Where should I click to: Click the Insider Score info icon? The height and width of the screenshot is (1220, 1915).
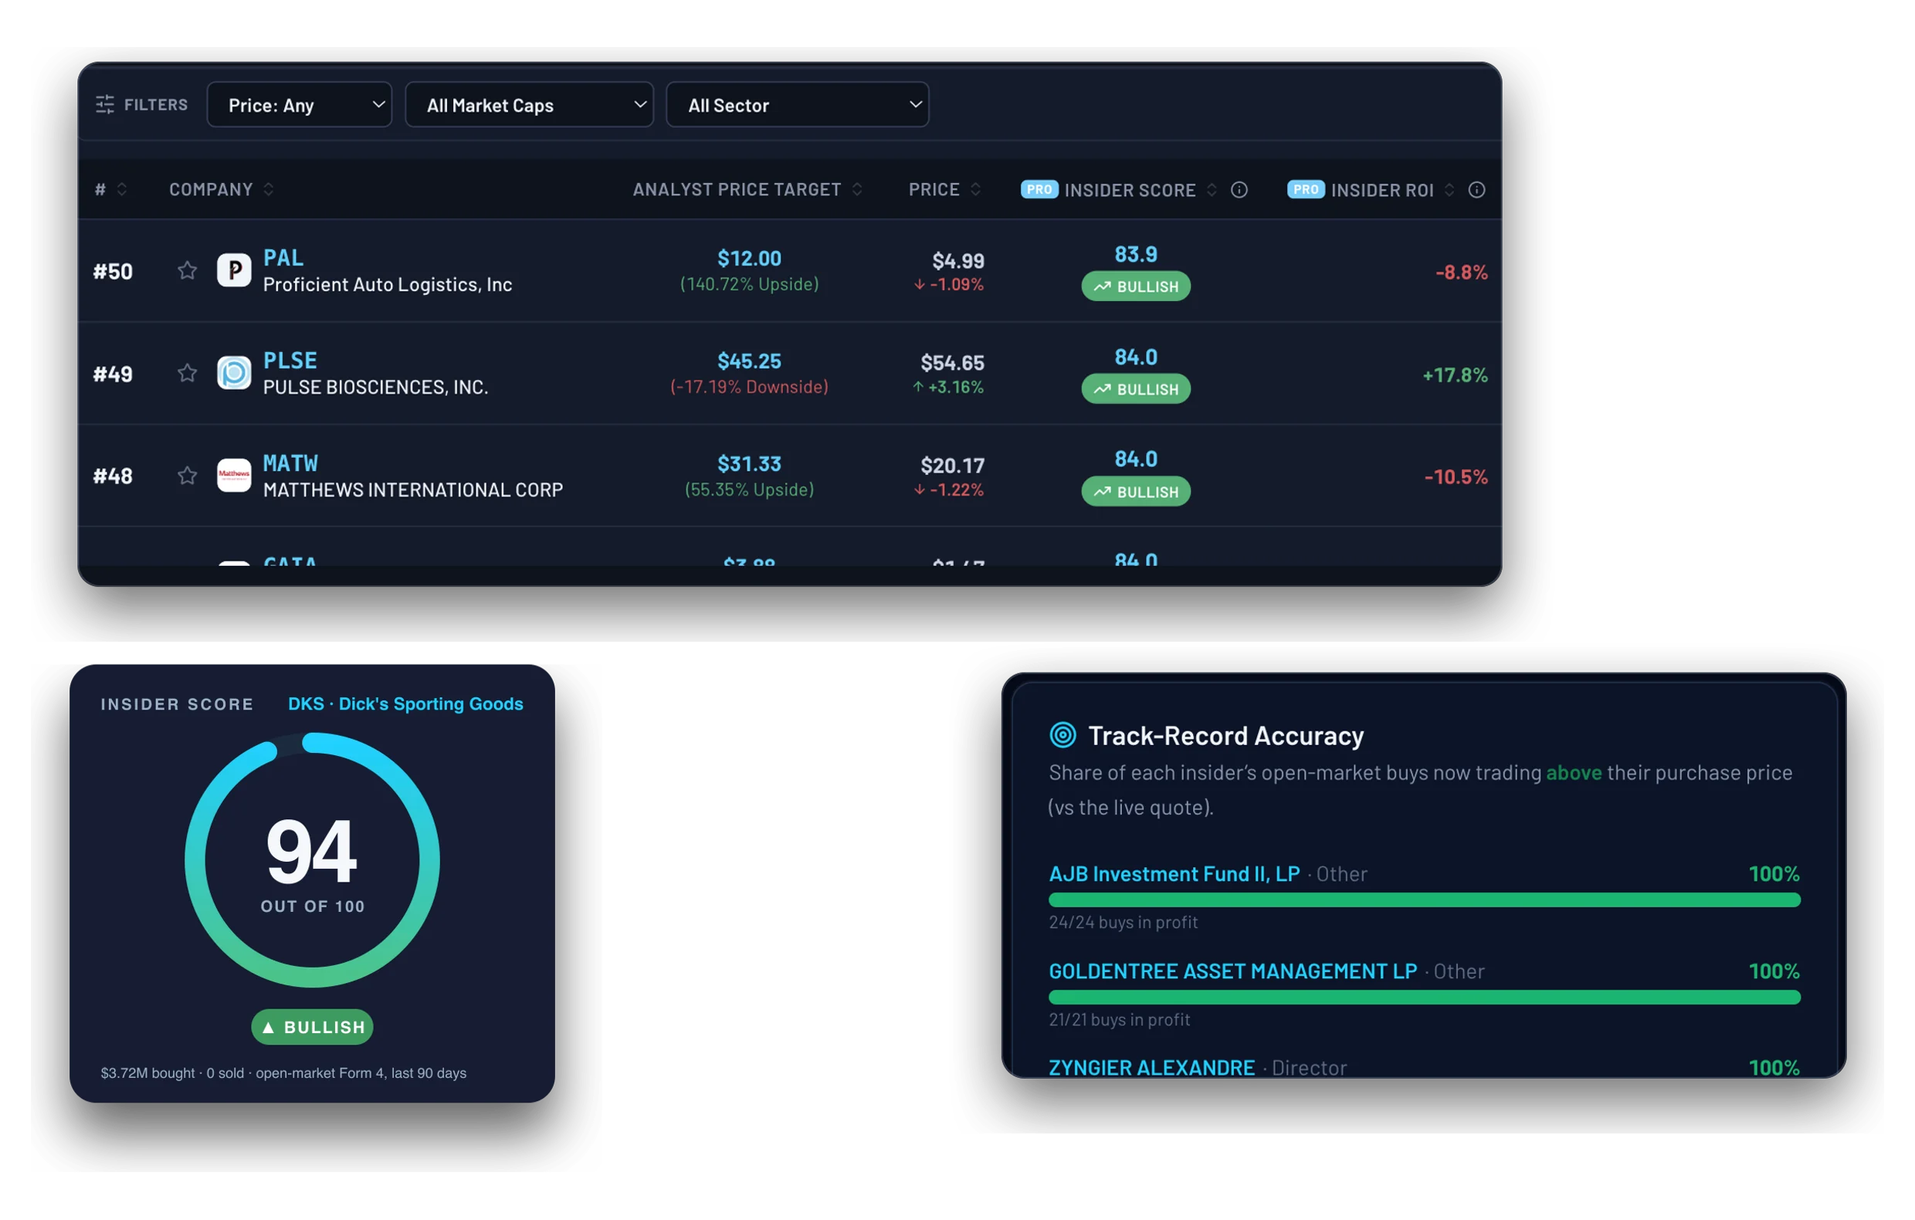pyautogui.click(x=1239, y=190)
